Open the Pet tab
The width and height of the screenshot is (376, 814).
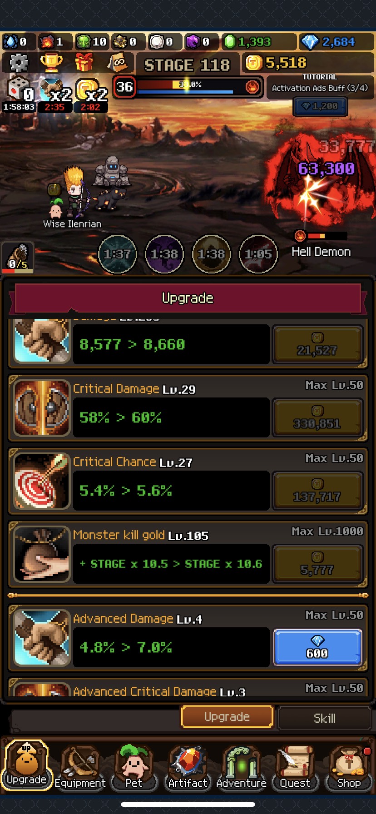click(134, 766)
